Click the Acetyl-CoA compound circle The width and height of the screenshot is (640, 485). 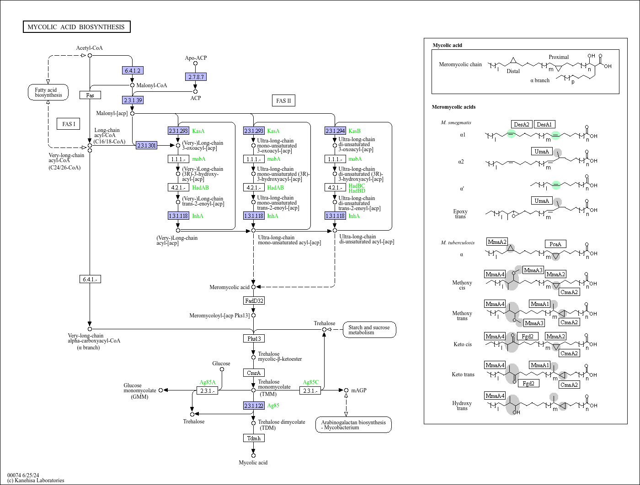coord(90,55)
